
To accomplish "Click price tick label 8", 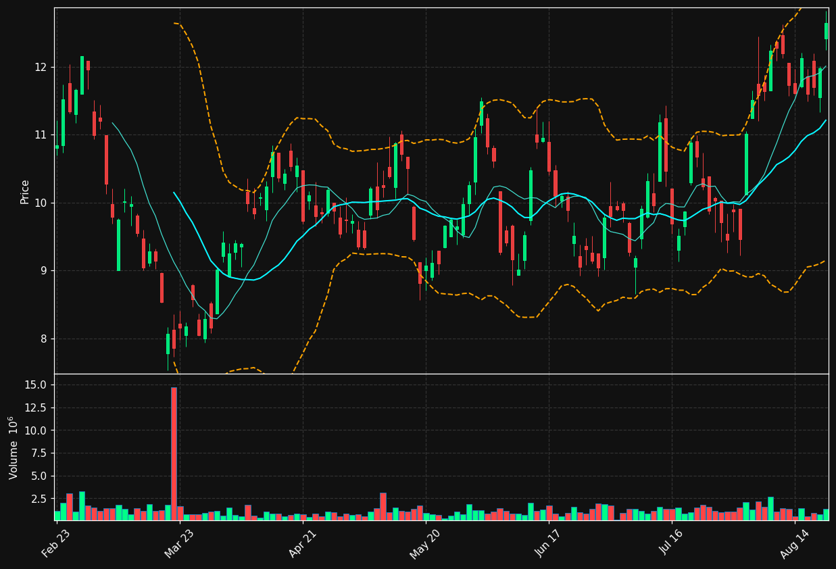I will point(44,339).
